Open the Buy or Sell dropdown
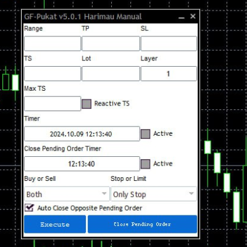 point(67,194)
